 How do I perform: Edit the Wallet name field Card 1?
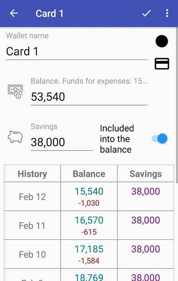(x=77, y=51)
